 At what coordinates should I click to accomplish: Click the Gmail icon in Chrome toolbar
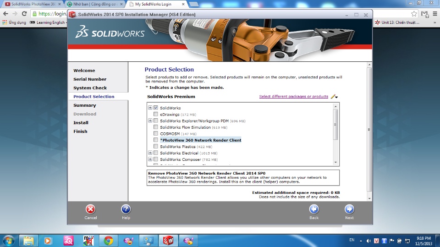point(424,14)
